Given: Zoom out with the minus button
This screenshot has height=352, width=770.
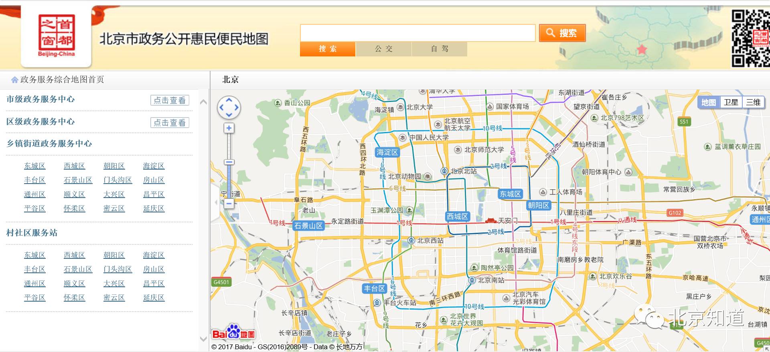Looking at the screenshot, I should [229, 204].
